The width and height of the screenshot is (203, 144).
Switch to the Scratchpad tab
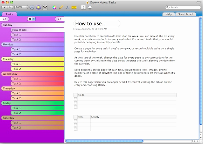tap(185, 14)
